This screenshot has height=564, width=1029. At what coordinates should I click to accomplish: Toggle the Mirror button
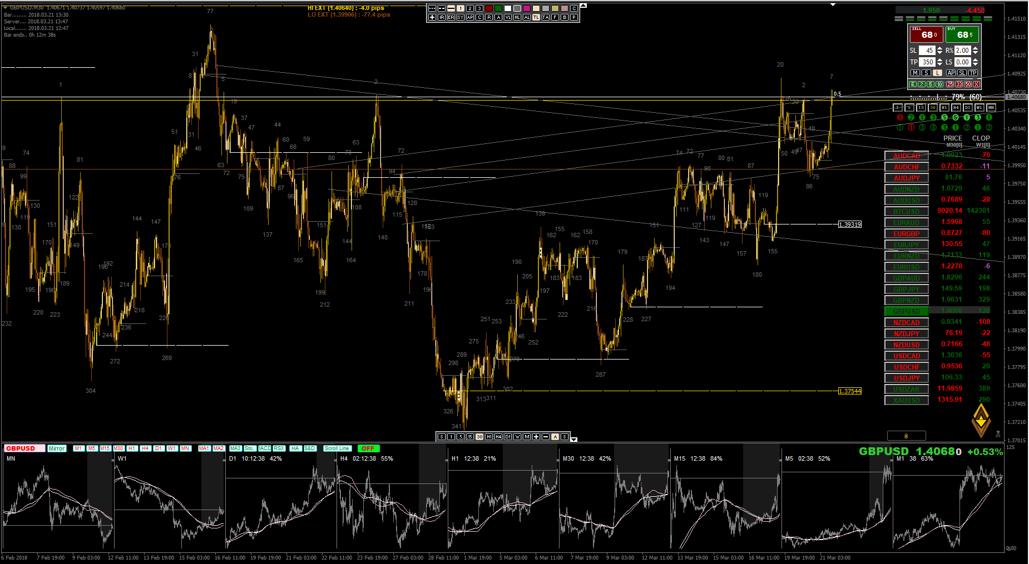pyautogui.click(x=57, y=448)
